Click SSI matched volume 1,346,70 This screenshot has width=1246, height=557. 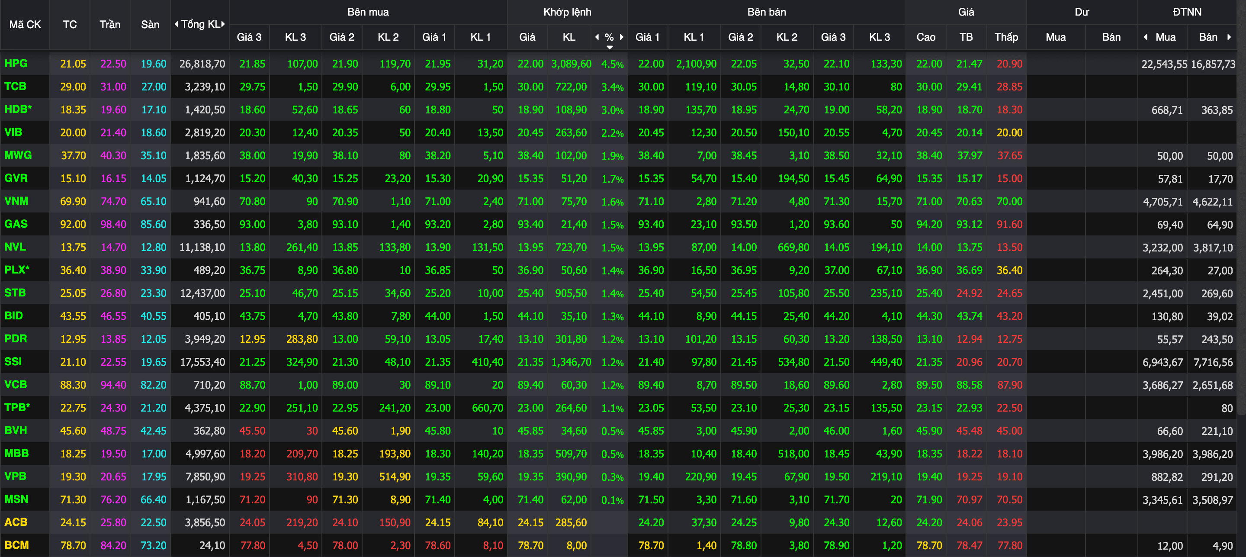(571, 362)
